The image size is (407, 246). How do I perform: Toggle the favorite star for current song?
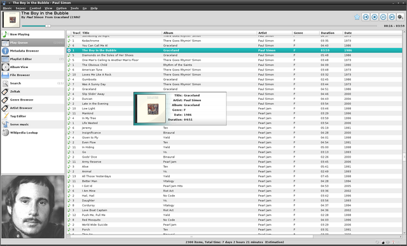point(357,17)
